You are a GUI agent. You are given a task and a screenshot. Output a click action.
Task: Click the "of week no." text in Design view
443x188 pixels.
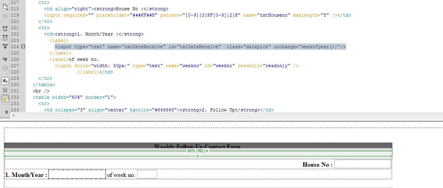point(121,175)
